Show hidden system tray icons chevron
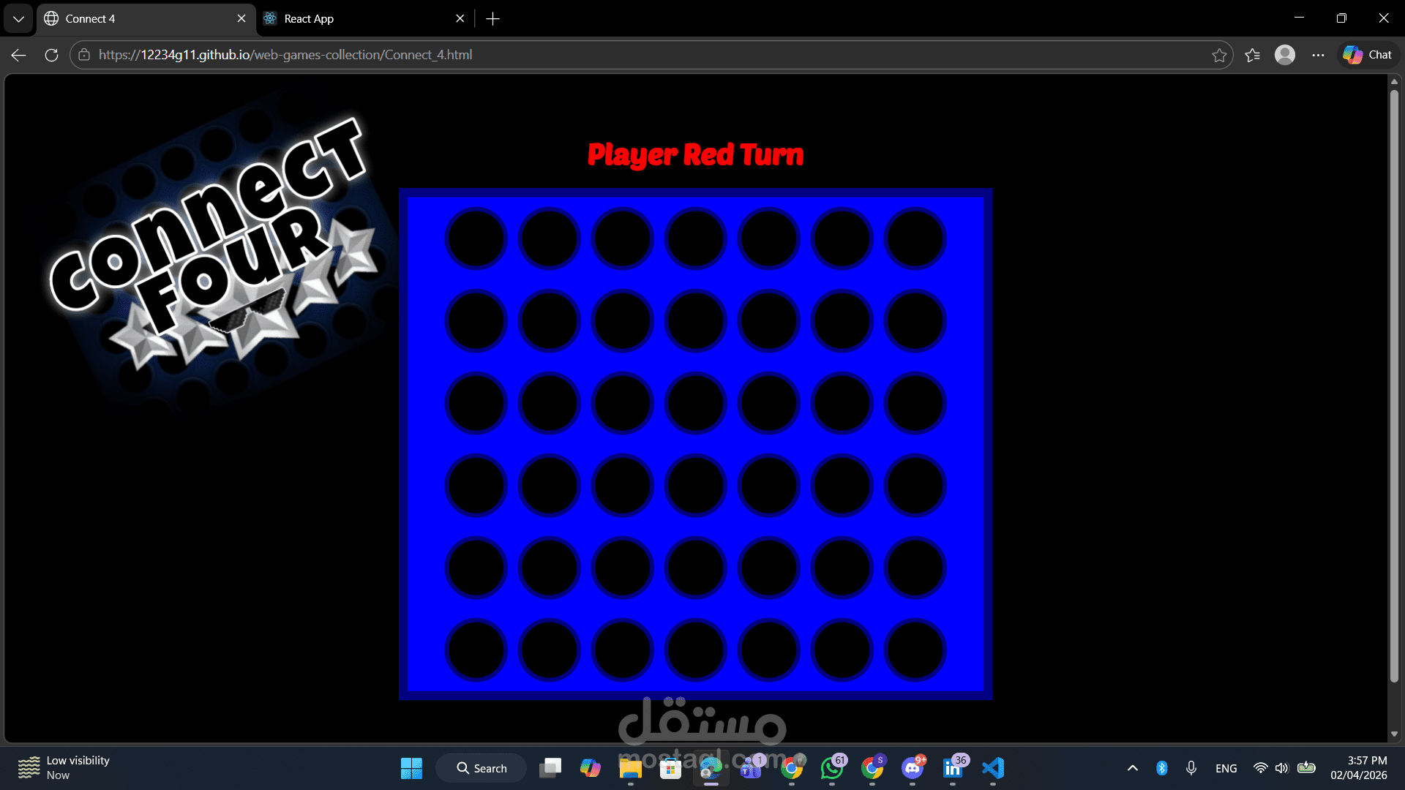Screen dimensions: 1405x790 click(1132, 768)
